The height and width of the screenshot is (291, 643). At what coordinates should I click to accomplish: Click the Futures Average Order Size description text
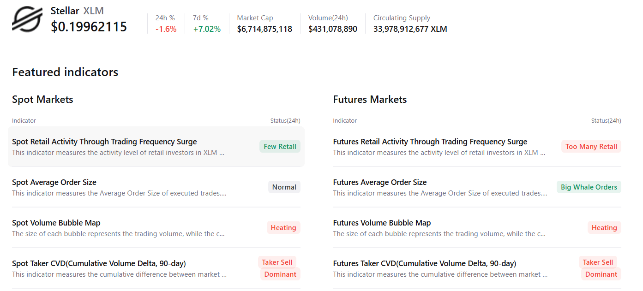pyautogui.click(x=440, y=193)
